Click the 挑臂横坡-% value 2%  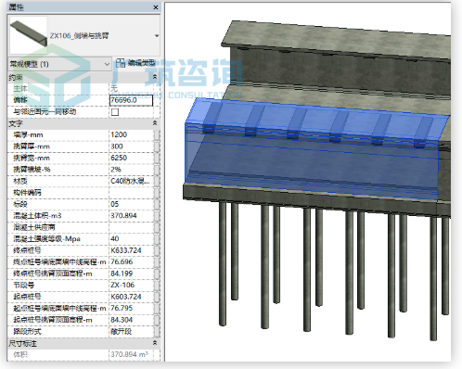coord(132,170)
